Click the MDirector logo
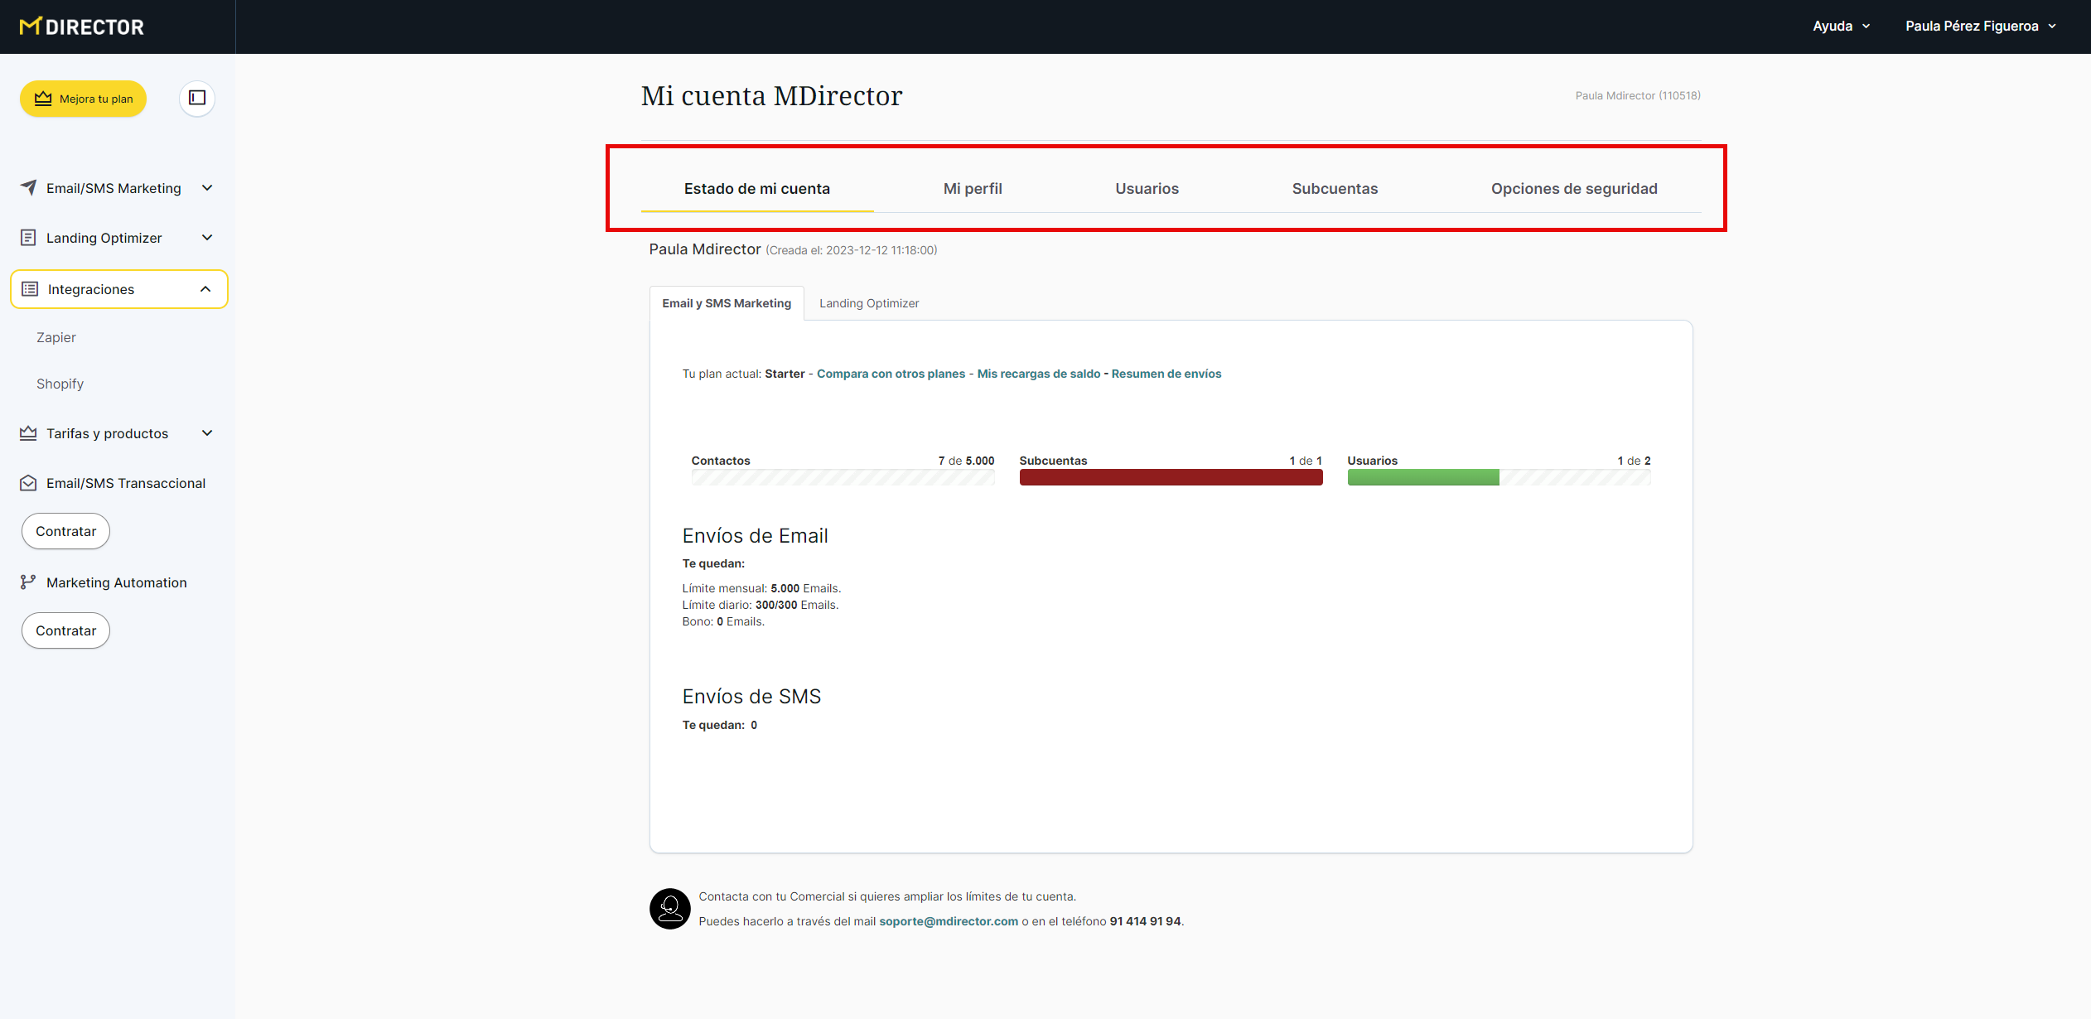The width and height of the screenshot is (2091, 1019). point(81,27)
